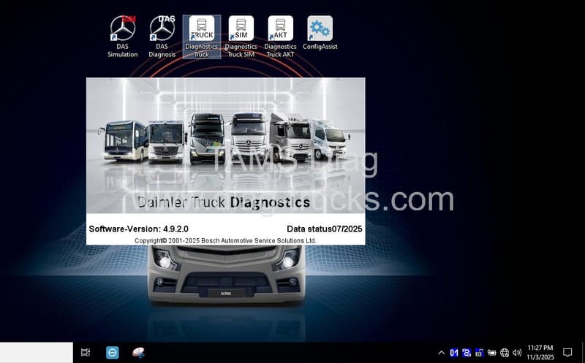Click the volume speaker tray icon
This screenshot has width=585, height=363.
click(x=517, y=353)
